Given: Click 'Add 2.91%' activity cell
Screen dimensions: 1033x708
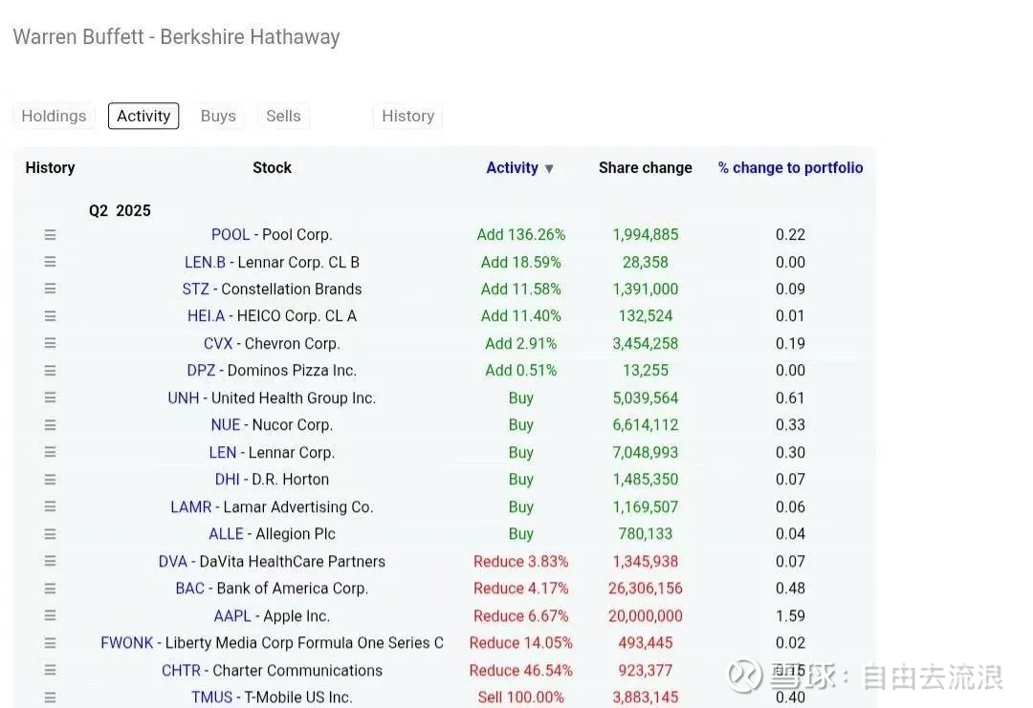Looking at the screenshot, I should pyautogui.click(x=521, y=343).
